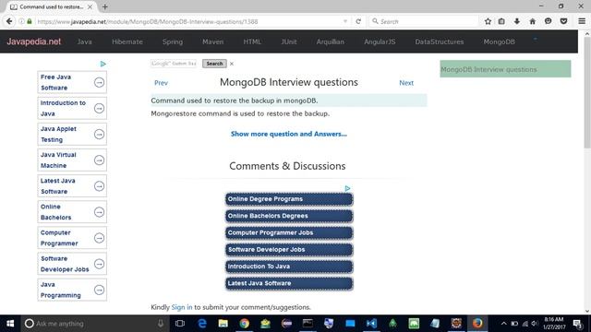The width and height of the screenshot is (591, 332).
Task: Open the Online Bachelors Degrees ad button
Action: pos(289,216)
